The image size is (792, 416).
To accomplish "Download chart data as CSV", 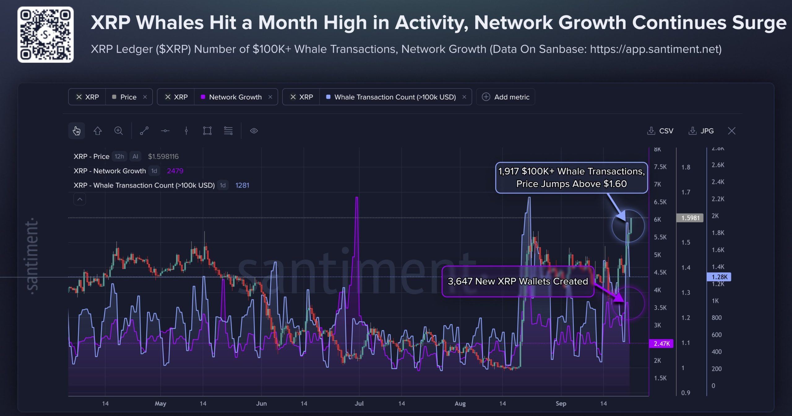I will (660, 131).
